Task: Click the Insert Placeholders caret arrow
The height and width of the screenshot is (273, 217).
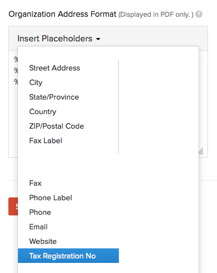Action: 98,39
